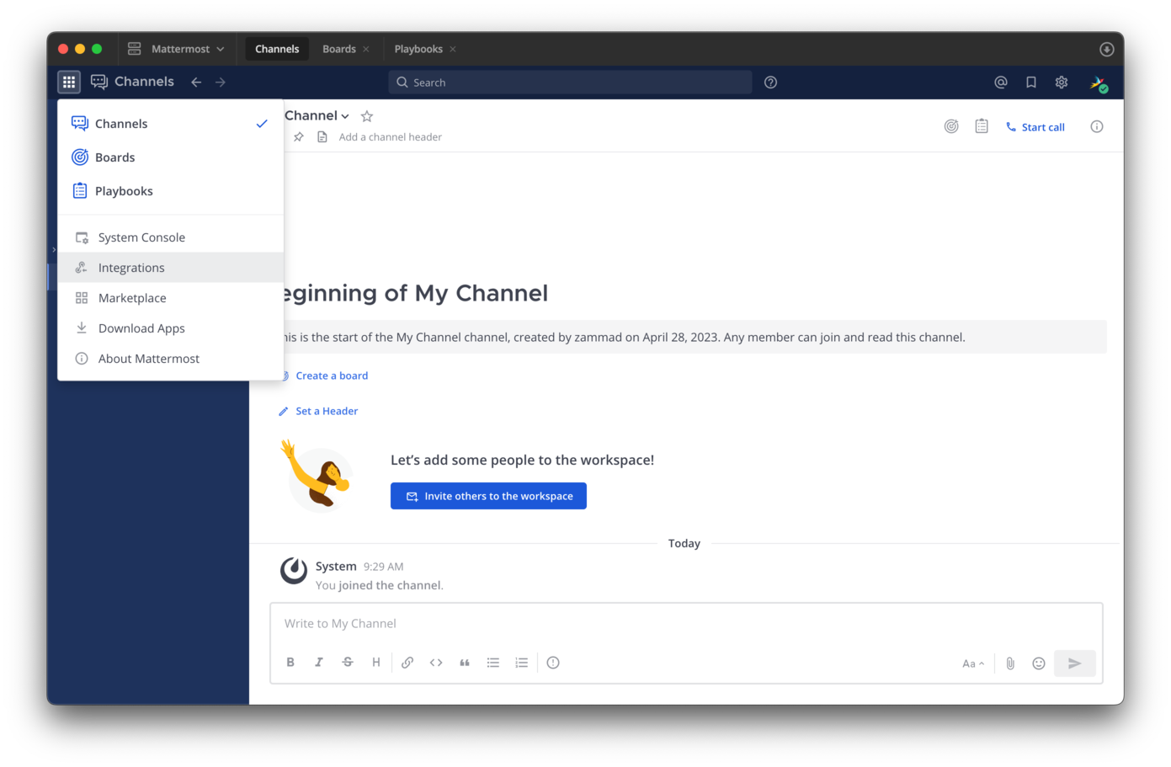Insert a quote block
This screenshot has height=767, width=1171.
tap(465, 663)
